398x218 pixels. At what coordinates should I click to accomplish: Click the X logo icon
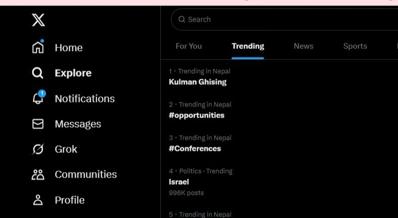(x=38, y=20)
